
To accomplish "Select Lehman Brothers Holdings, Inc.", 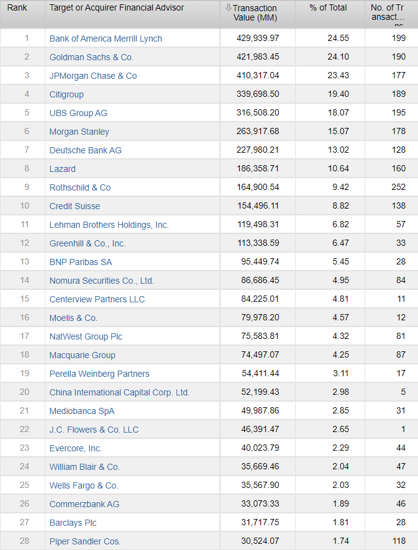I will [x=109, y=225].
